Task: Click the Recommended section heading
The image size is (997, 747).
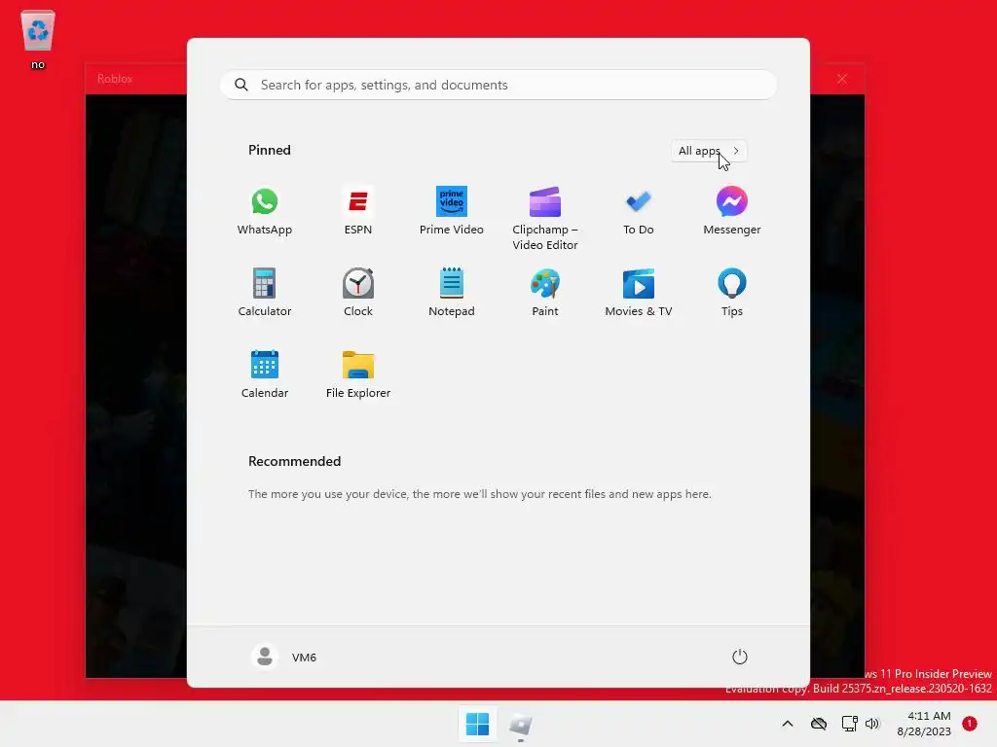Action: click(294, 461)
